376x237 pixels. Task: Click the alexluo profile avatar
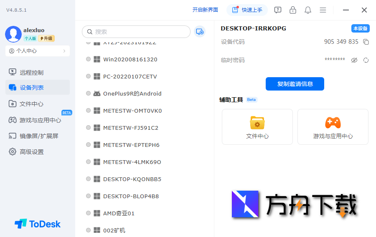[13, 34]
